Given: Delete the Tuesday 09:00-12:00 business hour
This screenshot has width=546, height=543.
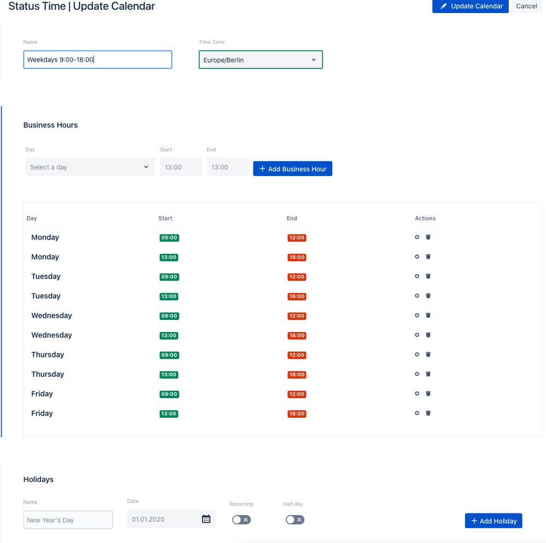Looking at the screenshot, I should pyautogui.click(x=428, y=276).
